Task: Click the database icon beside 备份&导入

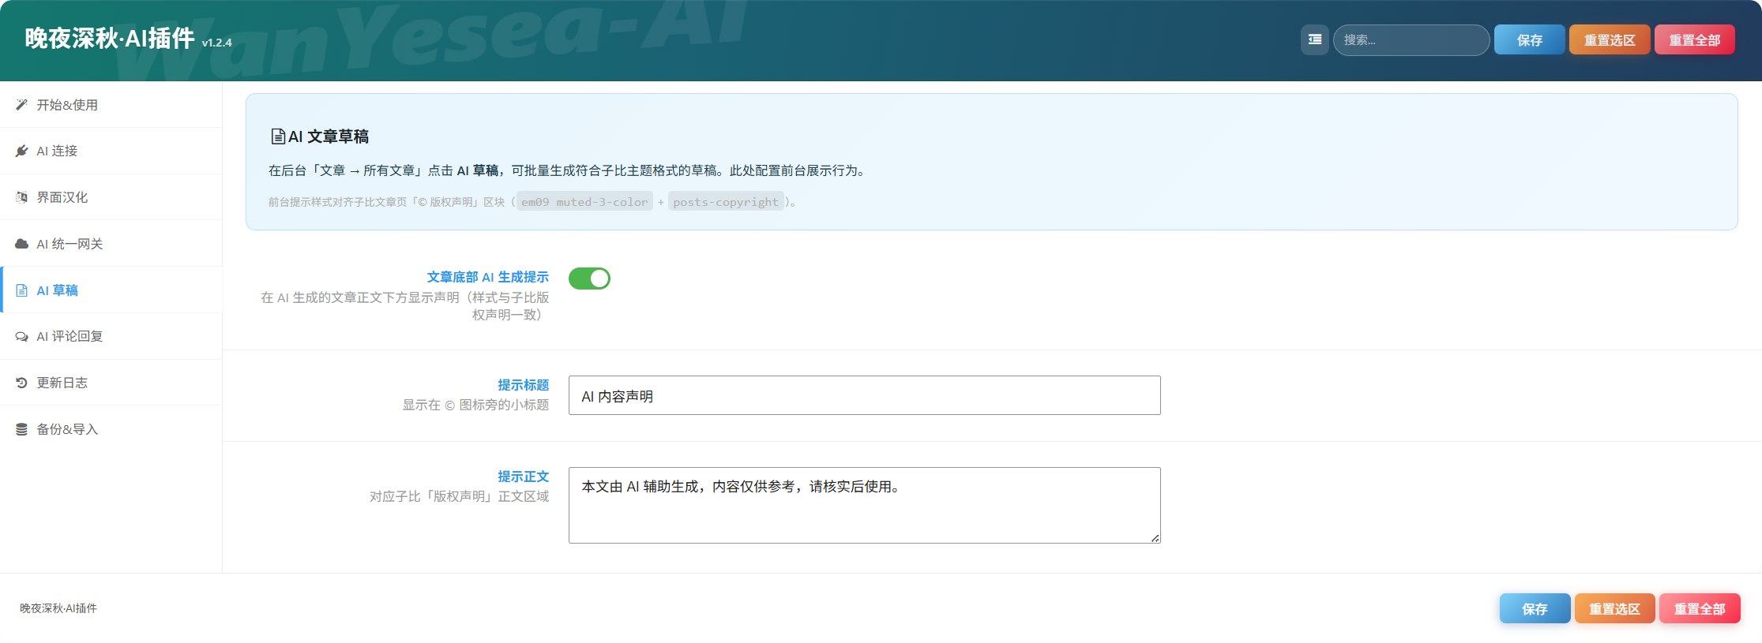Action: point(21,429)
